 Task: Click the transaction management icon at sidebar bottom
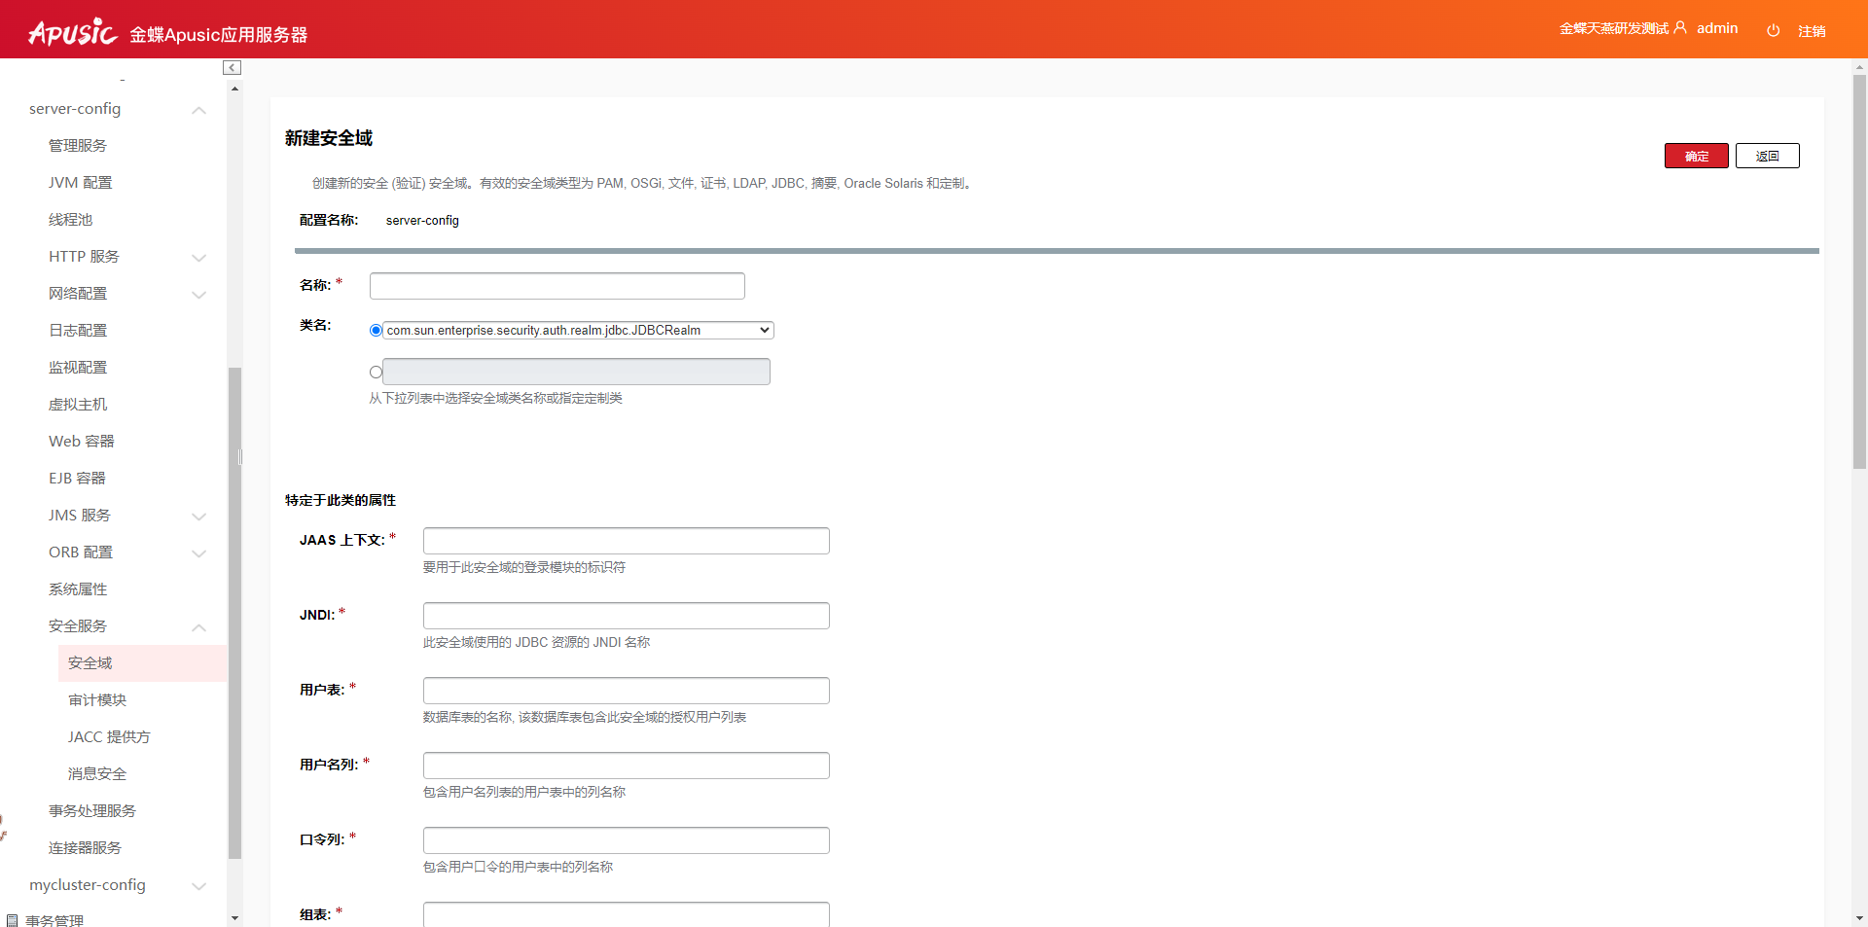12,920
